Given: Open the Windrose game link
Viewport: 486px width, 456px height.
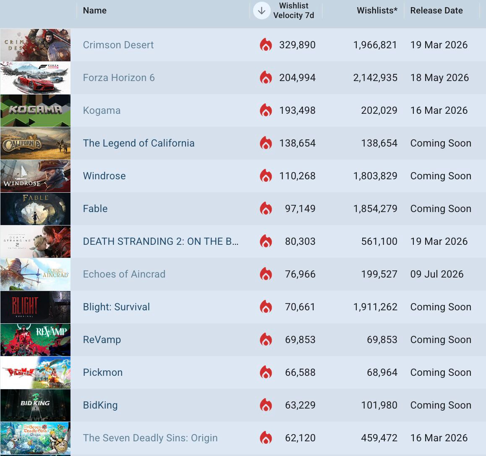Looking at the screenshot, I should click(x=104, y=176).
